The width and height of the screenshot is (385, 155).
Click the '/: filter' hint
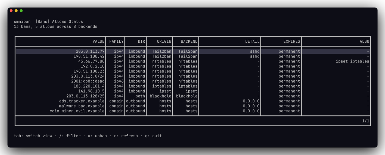click(x=70, y=136)
